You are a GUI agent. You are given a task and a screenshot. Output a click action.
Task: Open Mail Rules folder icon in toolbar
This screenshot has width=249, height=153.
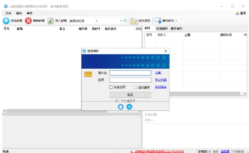tap(134, 21)
